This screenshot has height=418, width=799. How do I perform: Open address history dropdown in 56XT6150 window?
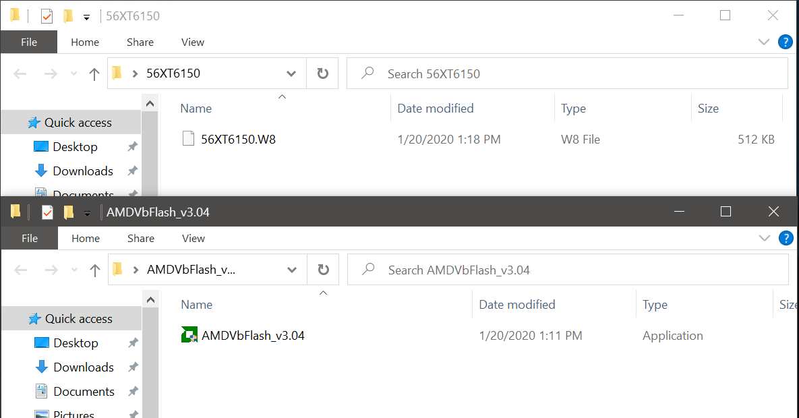coord(291,73)
